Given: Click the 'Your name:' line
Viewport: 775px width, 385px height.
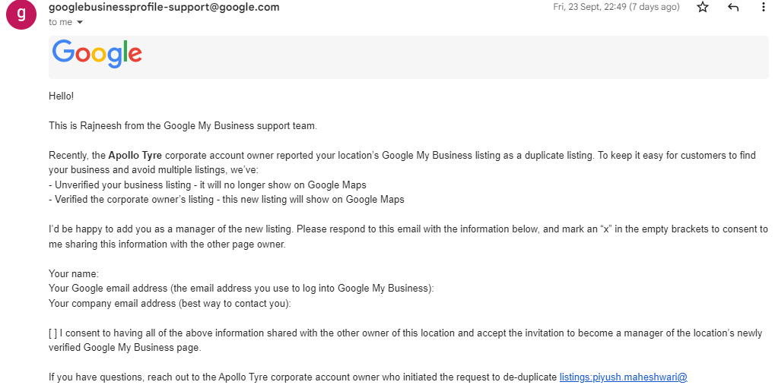Looking at the screenshot, I should point(74,274).
